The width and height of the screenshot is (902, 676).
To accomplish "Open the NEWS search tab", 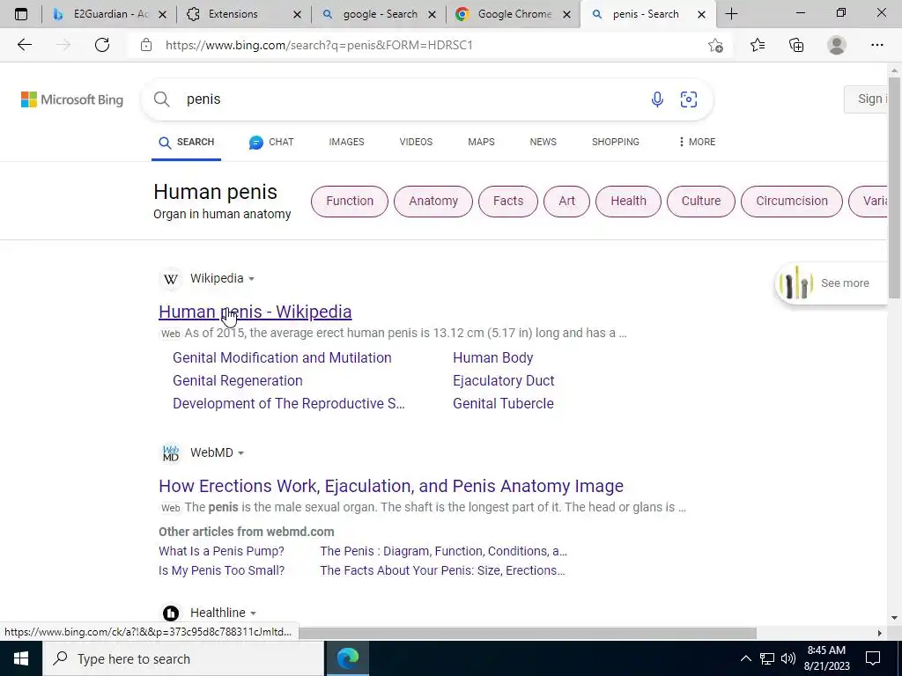I will point(543,142).
